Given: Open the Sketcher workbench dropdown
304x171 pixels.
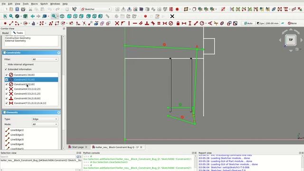Looking at the screenshot, I should [x=96, y=9].
